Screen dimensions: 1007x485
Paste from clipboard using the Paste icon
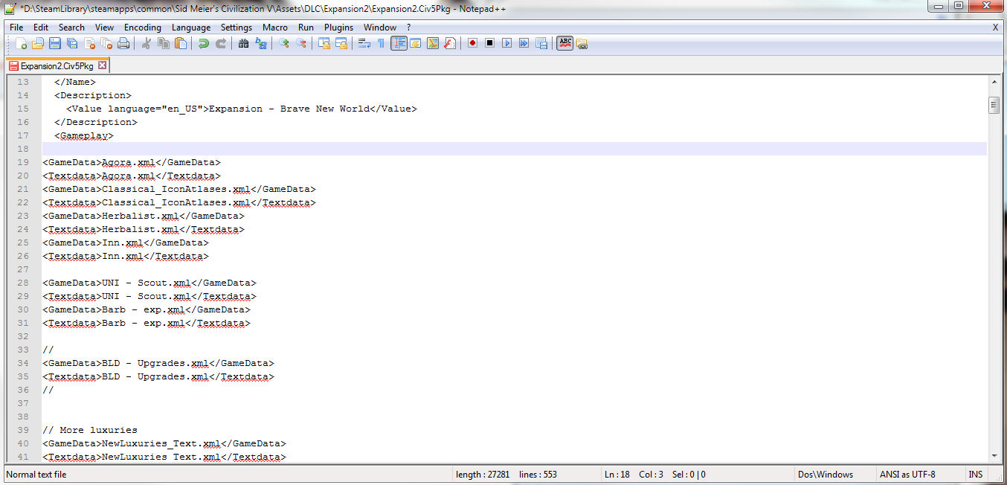click(x=181, y=43)
